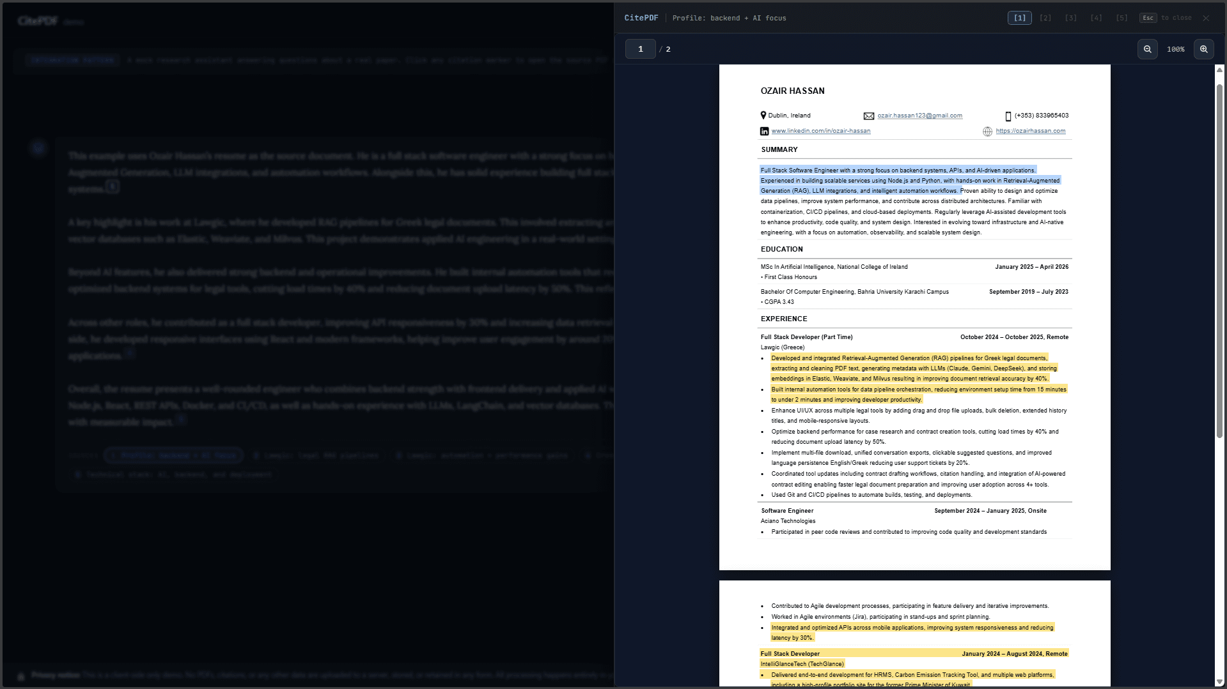Open the ozair.hassan123@gmail.com email link
Image resolution: width=1227 pixels, height=689 pixels.
(x=919, y=116)
